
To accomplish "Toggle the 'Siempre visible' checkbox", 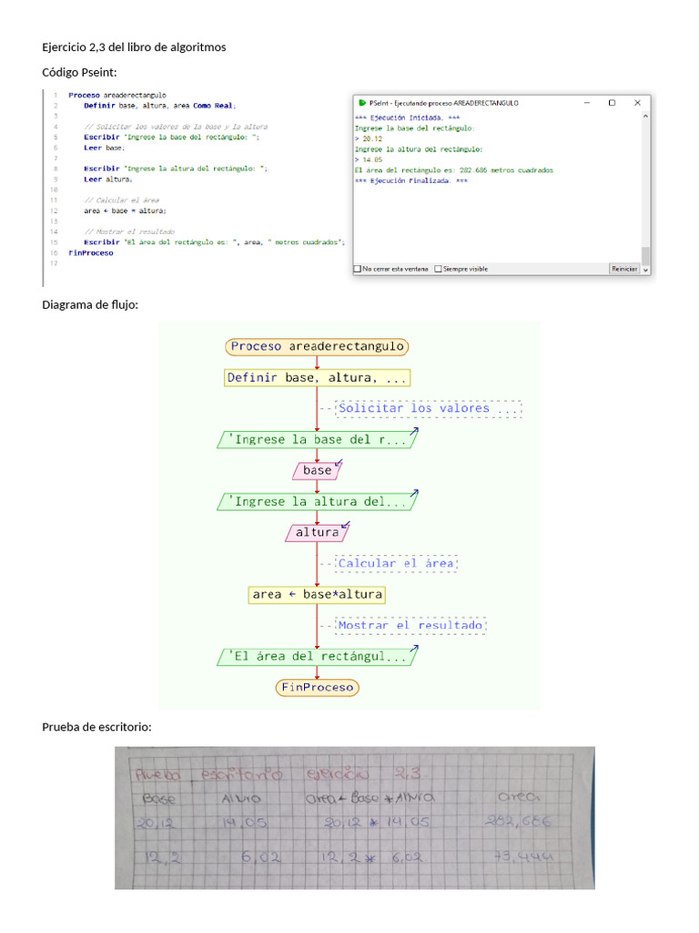I will (439, 269).
